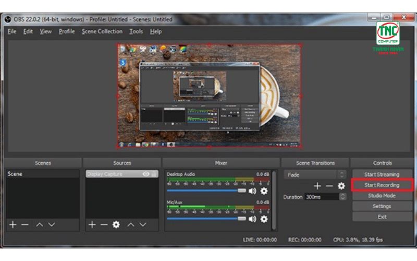The image size is (417, 261).
Task: Open the Fade transition dropdown
Action: click(315, 175)
